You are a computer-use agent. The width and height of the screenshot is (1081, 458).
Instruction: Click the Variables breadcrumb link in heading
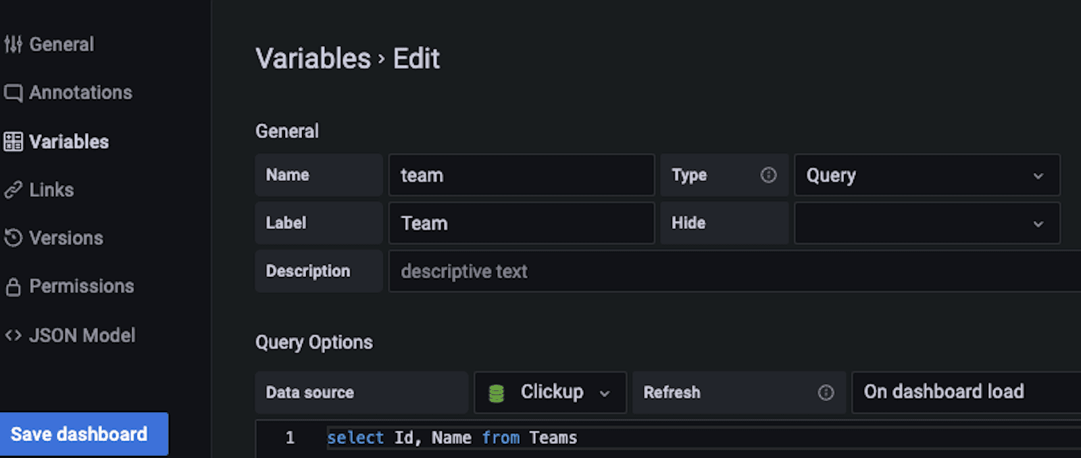click(x=313, y=59)
